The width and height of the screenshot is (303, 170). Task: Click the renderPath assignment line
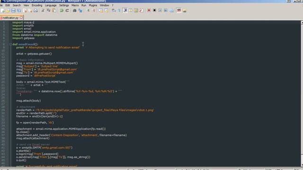coord(85,110)
